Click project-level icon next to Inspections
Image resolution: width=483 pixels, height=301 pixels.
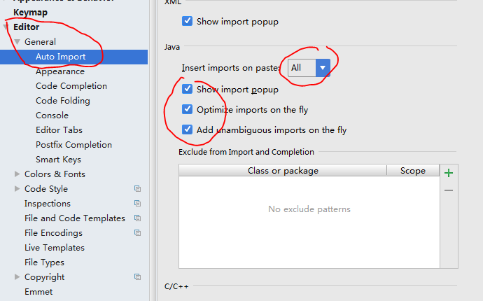138,204
